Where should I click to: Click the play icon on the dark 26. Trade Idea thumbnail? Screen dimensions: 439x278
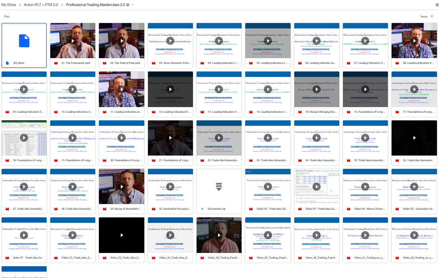point(414,138)
